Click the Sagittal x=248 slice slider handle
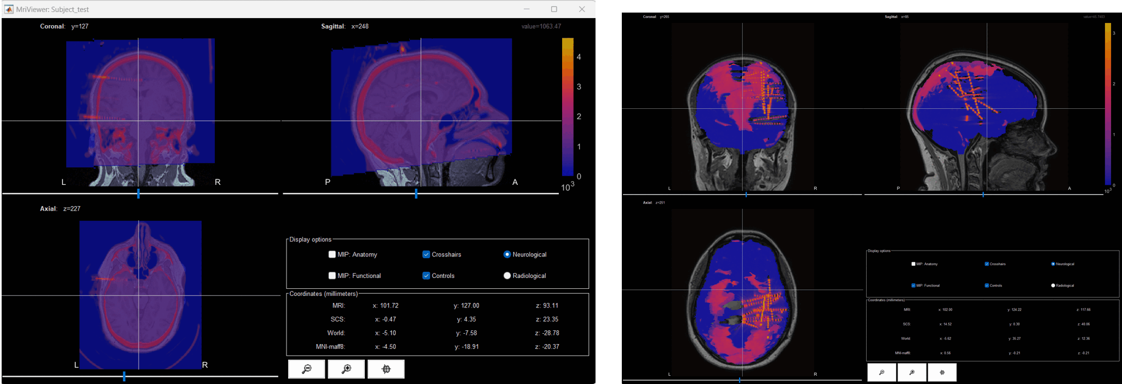The width and height of the screenshot is (1122, 384). point(416,194)
